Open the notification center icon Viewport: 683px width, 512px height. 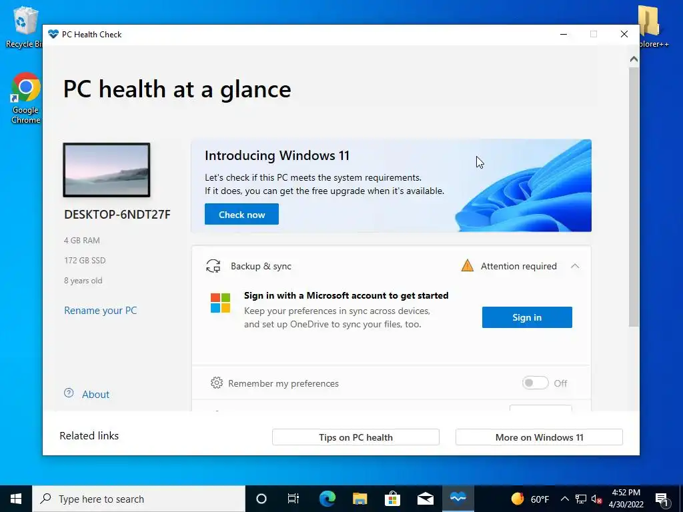coord(662,499)
